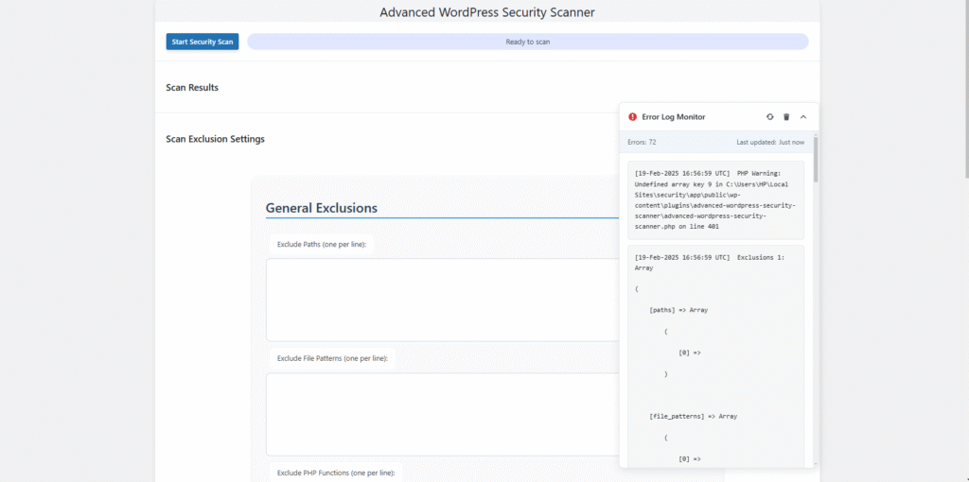Viewport: 969px width, 482px height.
Task: Refresh the Error Log Monitor
Action: 770,116
